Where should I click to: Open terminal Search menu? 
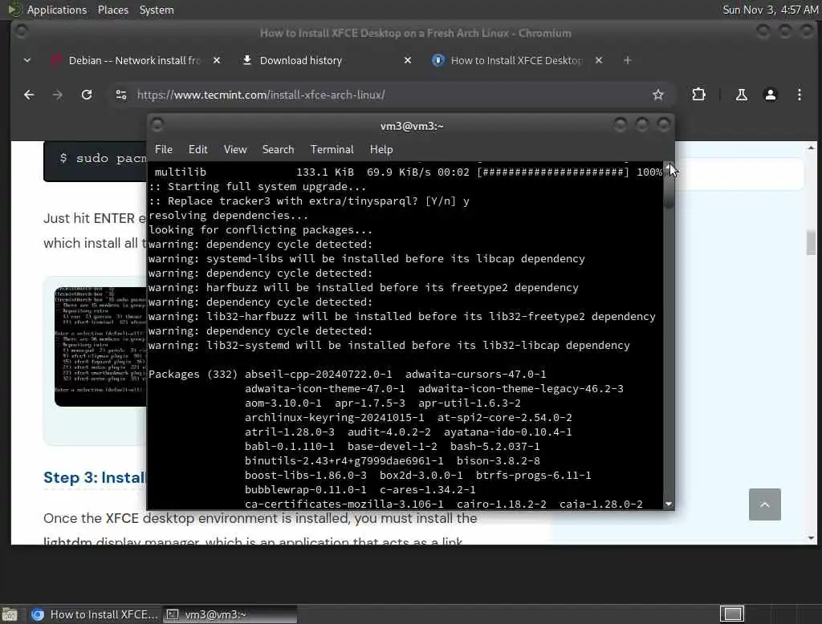point(278,149)
